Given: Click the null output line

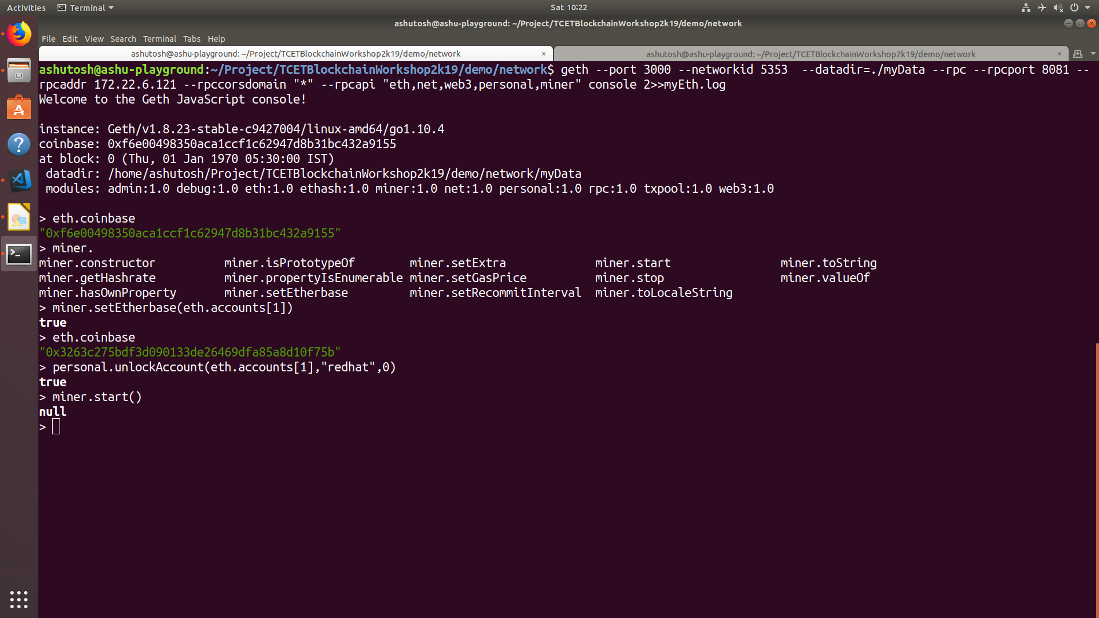Looking at the screenshot, I should [53, 412].
